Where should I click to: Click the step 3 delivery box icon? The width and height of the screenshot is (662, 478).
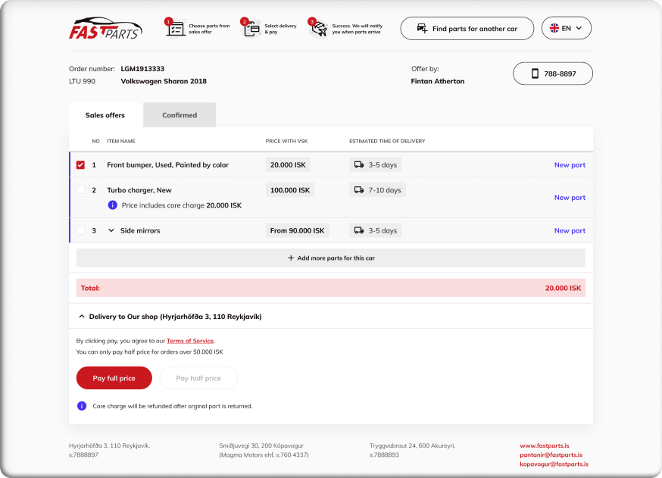pos(318,29)
